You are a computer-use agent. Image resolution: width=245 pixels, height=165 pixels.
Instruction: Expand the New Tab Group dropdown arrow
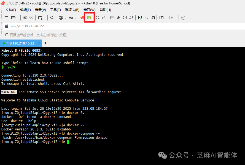pos(166,18)
